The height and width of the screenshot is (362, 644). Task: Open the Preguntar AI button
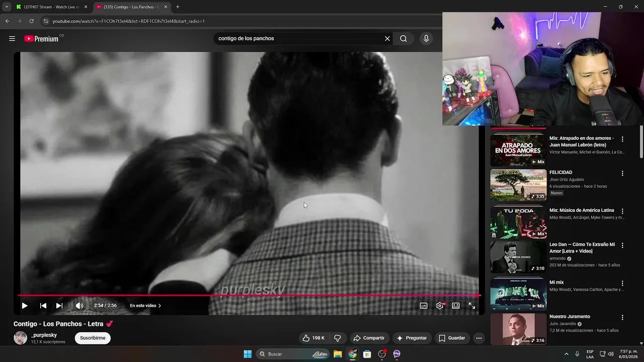click(x=412, y=338)
